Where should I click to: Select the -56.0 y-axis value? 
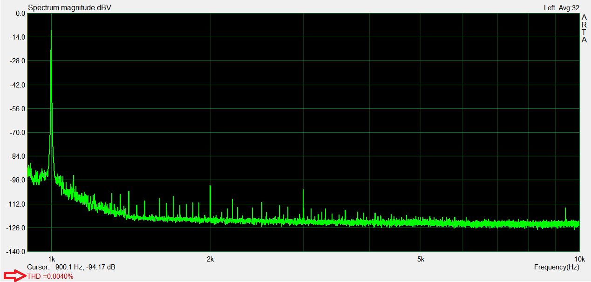pyautogui.click(x=17, y=109)
